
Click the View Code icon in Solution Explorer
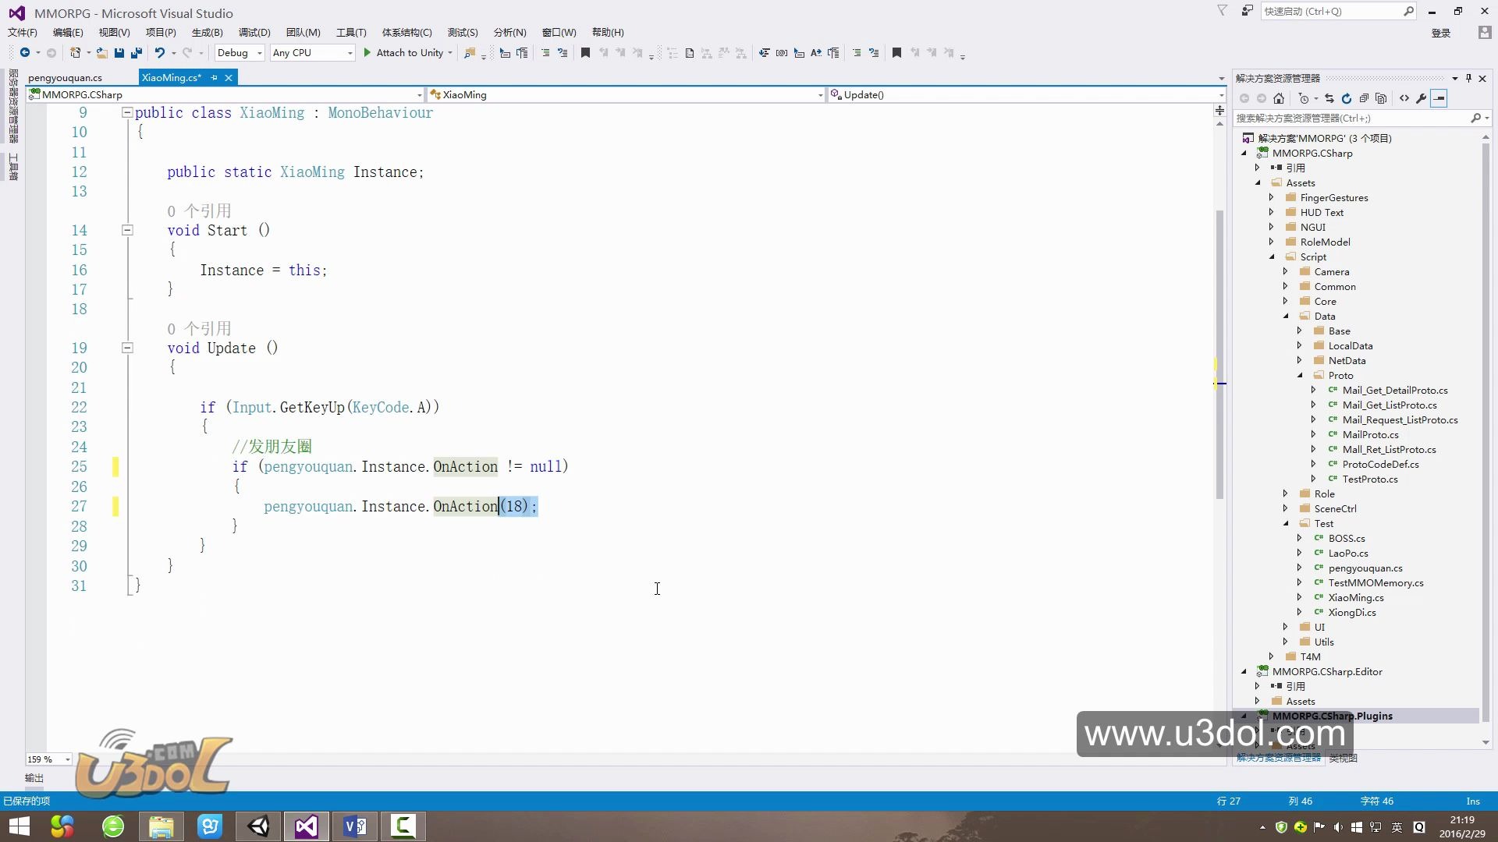click(1404, 98)
